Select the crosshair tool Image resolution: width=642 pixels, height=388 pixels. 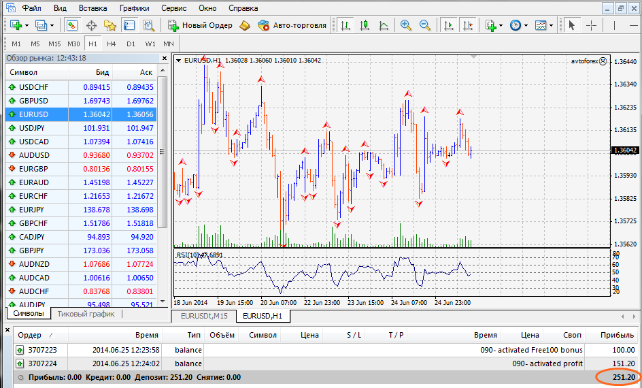point(591,25)
